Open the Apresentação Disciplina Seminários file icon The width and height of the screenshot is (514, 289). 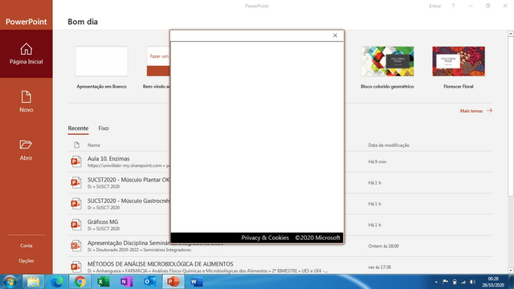(x=76, y=246)
